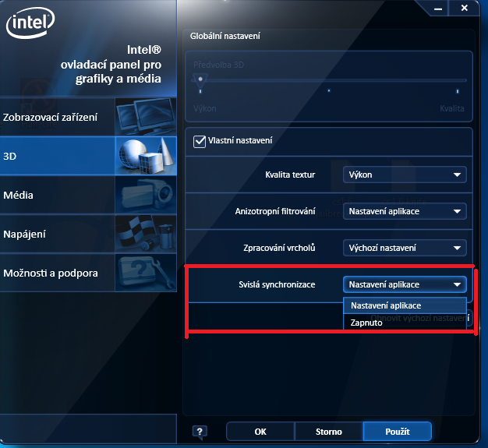The height and width of the screenshot is (448, 488).
Task: Minimize the Intel control panel window
Action: coord(438,9)
